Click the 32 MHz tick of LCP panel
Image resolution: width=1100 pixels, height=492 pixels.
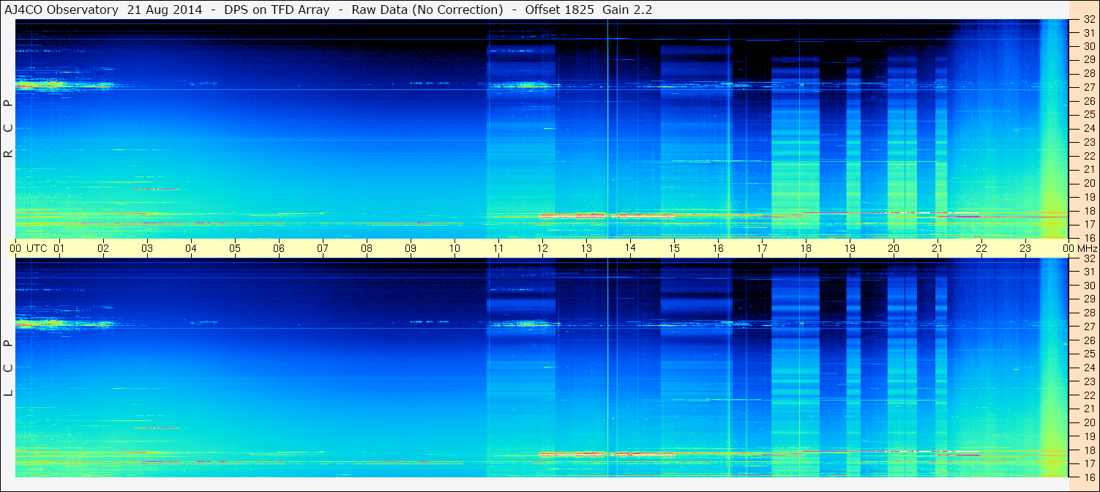tap(1089, 258)
